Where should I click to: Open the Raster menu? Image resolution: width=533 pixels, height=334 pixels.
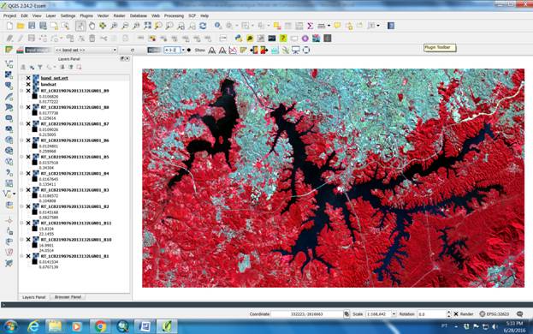click(x=119, y=15)
